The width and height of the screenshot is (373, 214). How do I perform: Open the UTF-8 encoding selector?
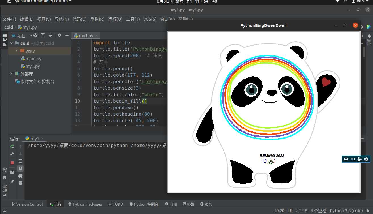[x=301, y=211]
